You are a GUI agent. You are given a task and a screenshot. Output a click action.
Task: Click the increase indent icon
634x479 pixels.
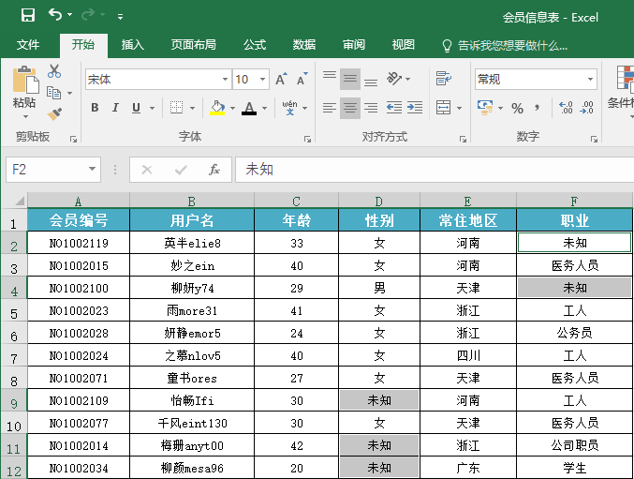pyautogui.click(x=416, y=109)
